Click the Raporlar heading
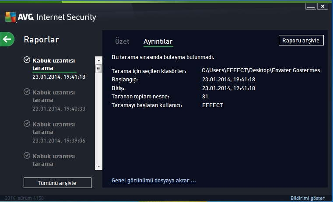Image resolution: width=333 pixels, height=202 pixels. pyautogui.click(x=42, y=39)
